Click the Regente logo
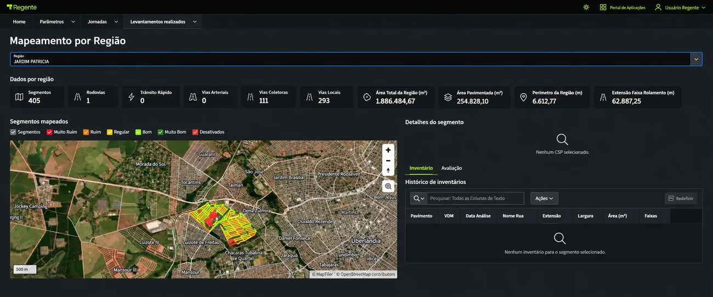Image resolution: width=713 pixels, height=297 pixels. (x=21, y=7)
